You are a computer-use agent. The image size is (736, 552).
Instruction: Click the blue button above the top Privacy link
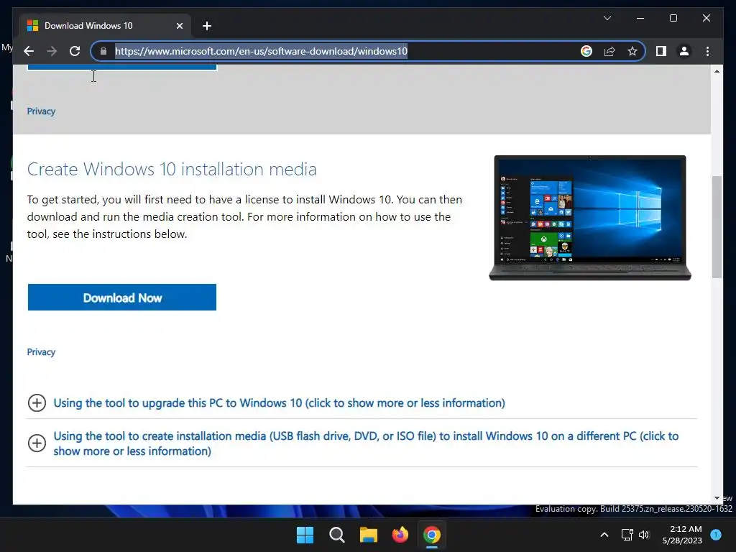(122, 67)
